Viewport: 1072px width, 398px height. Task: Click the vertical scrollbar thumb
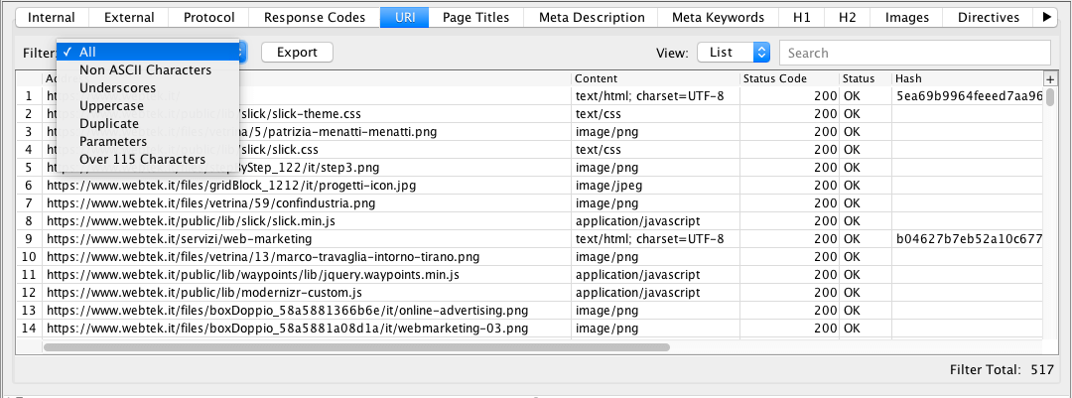1049,97
